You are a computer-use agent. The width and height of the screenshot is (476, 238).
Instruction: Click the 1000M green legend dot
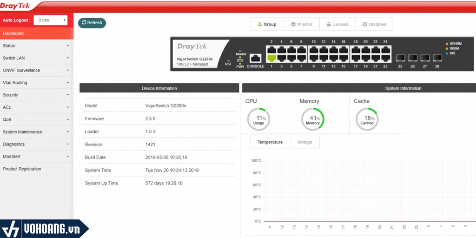[x=447, y=48]
